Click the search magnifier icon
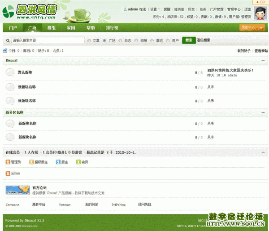Screen dimensions: 269x231 8,40
